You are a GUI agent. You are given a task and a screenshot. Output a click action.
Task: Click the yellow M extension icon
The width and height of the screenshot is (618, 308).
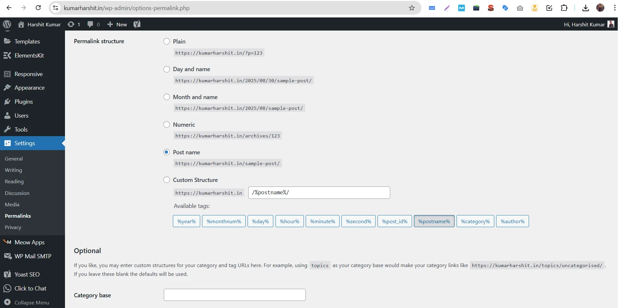click(x=534, y=8)
